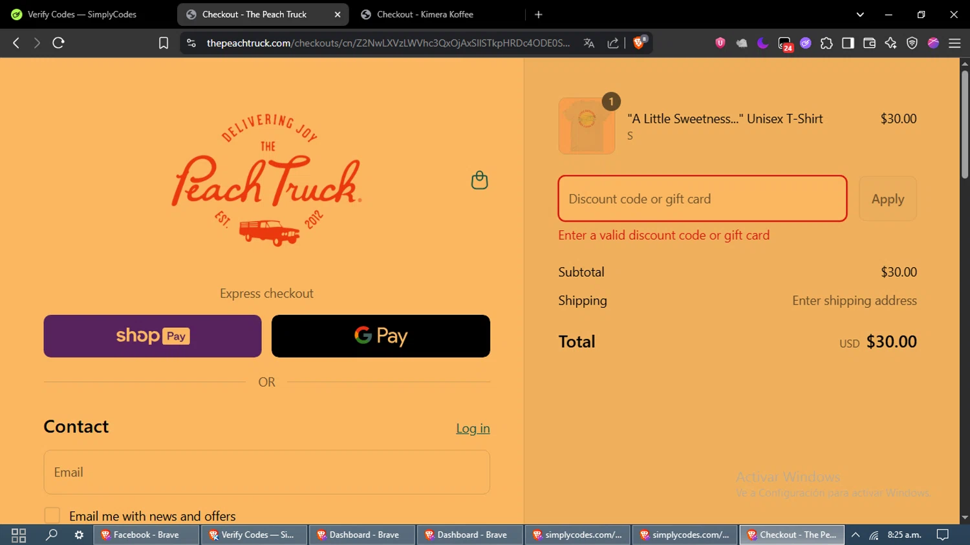Focus the discount code or gift card field

(x=702, y=198)
